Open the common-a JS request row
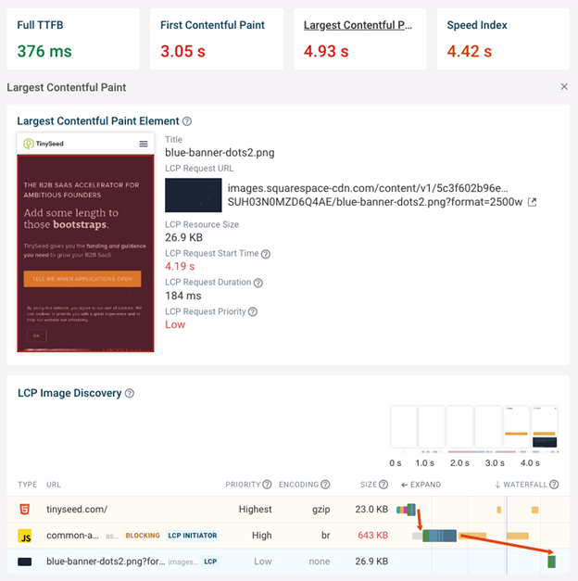 click(x=288, y=536)
